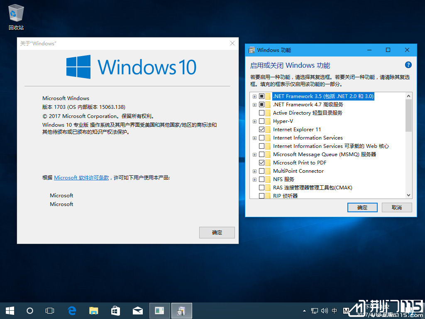Open the Store app on the taskbar
Image resolution: width=425 pixels, height=319 pixels.
click(116, 311)
